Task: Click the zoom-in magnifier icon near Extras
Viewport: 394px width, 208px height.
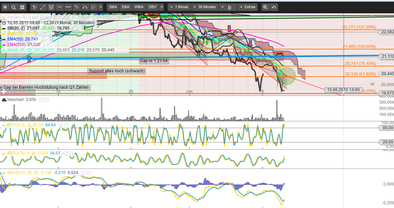Action: pos(265,7)
